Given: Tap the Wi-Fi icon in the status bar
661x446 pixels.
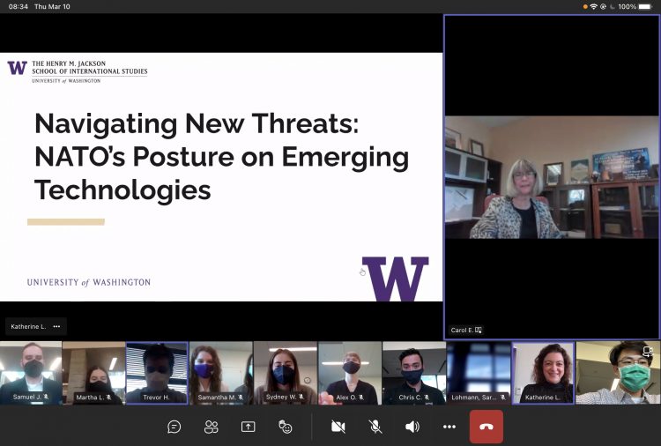Looking at the screenshot, I should tap(593, 6).
